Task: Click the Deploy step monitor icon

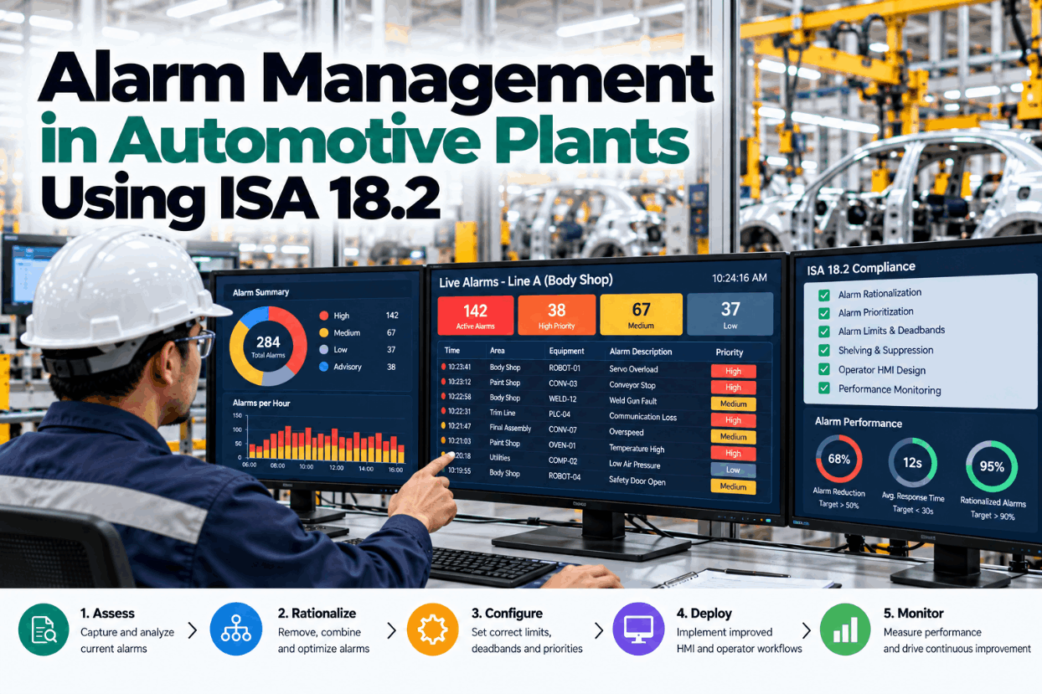Action: (x=639, y=630)
